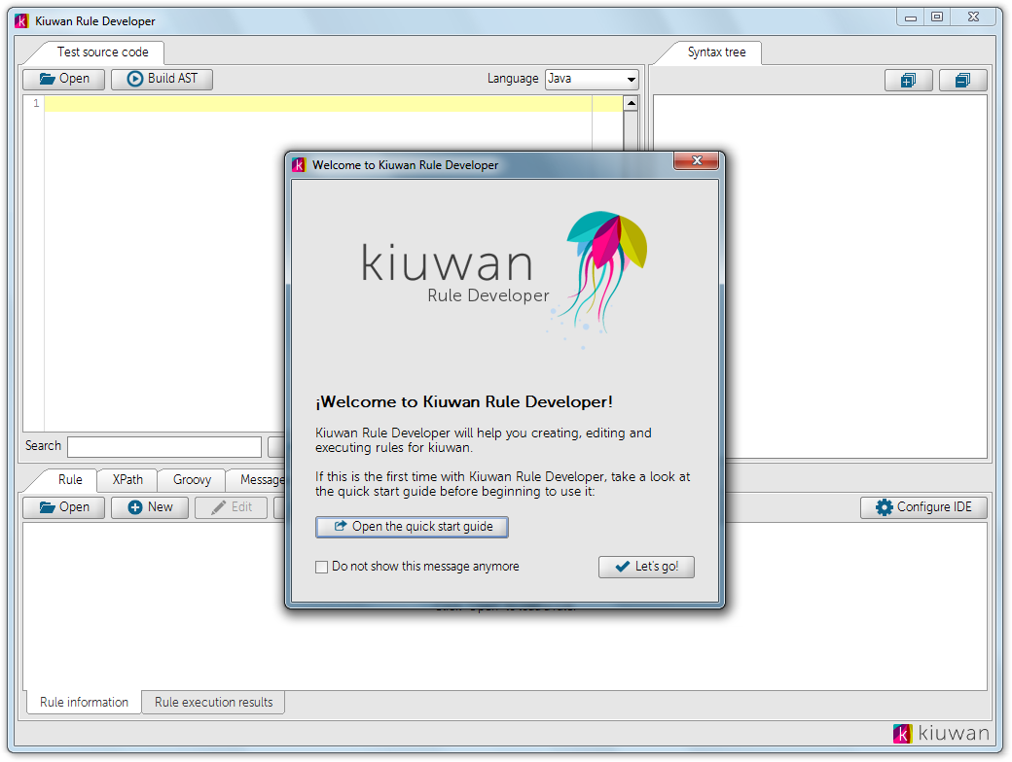The width and height of the screenshot is (1012, 762).
Task: Click the scroll up arrow in editor
Action: pos(631,103)
